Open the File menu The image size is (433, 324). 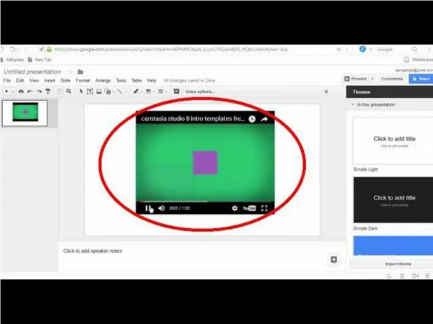pos(6,81)
